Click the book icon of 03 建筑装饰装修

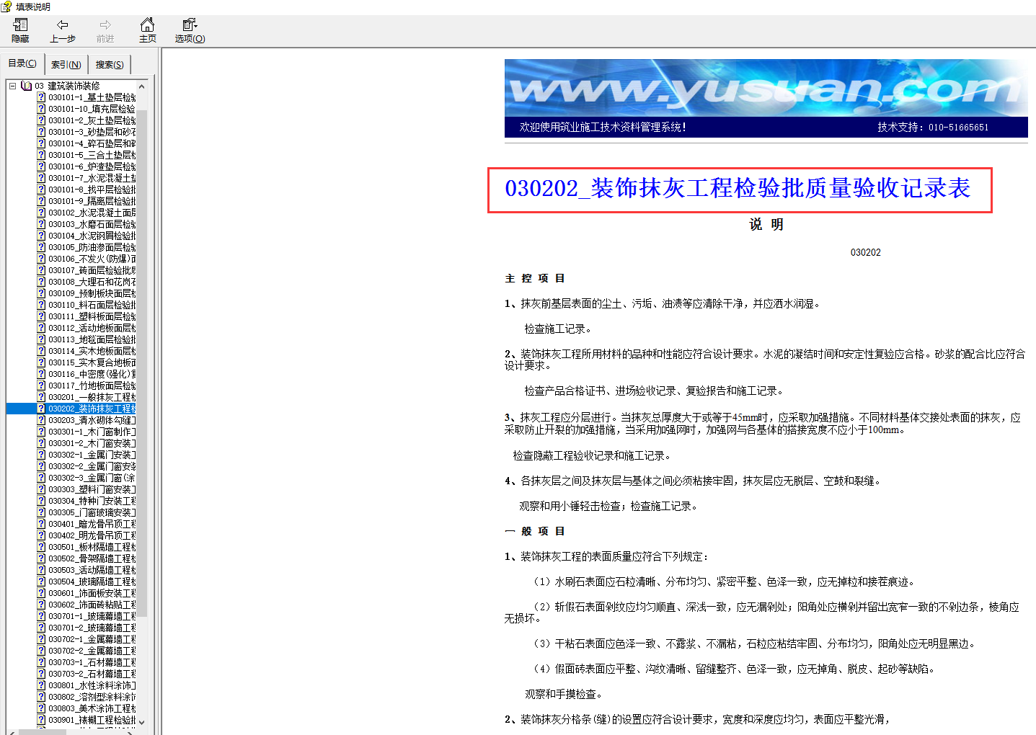click(27, 86)
